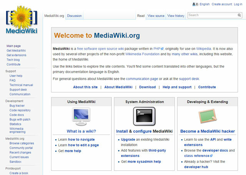Open the FAQ sidebar link

(12, 81)
